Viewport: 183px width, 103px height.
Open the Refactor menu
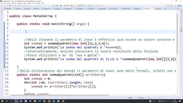pyautogui.click(x=14, y=3)
